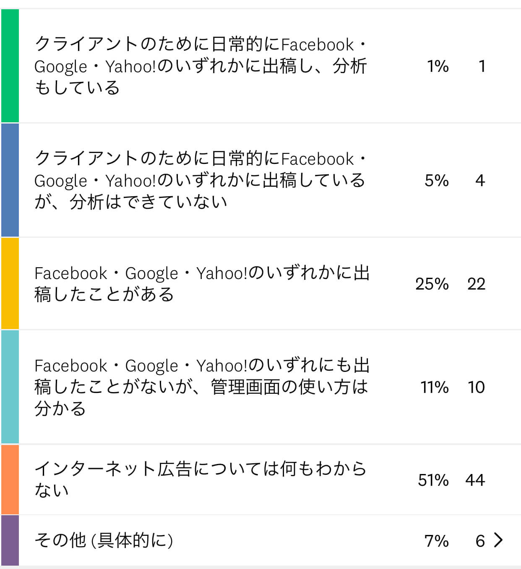521x569 pixels.
Task: Click the orange color bar
Action: (x=10, y=479)
